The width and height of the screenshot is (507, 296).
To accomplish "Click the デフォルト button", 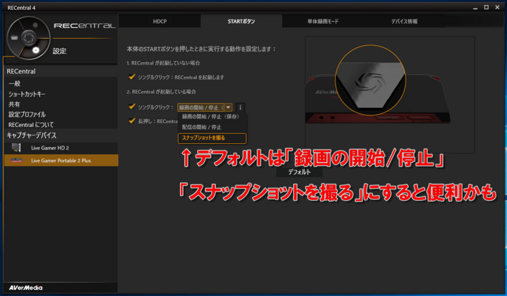I will (x=299, y=172).
